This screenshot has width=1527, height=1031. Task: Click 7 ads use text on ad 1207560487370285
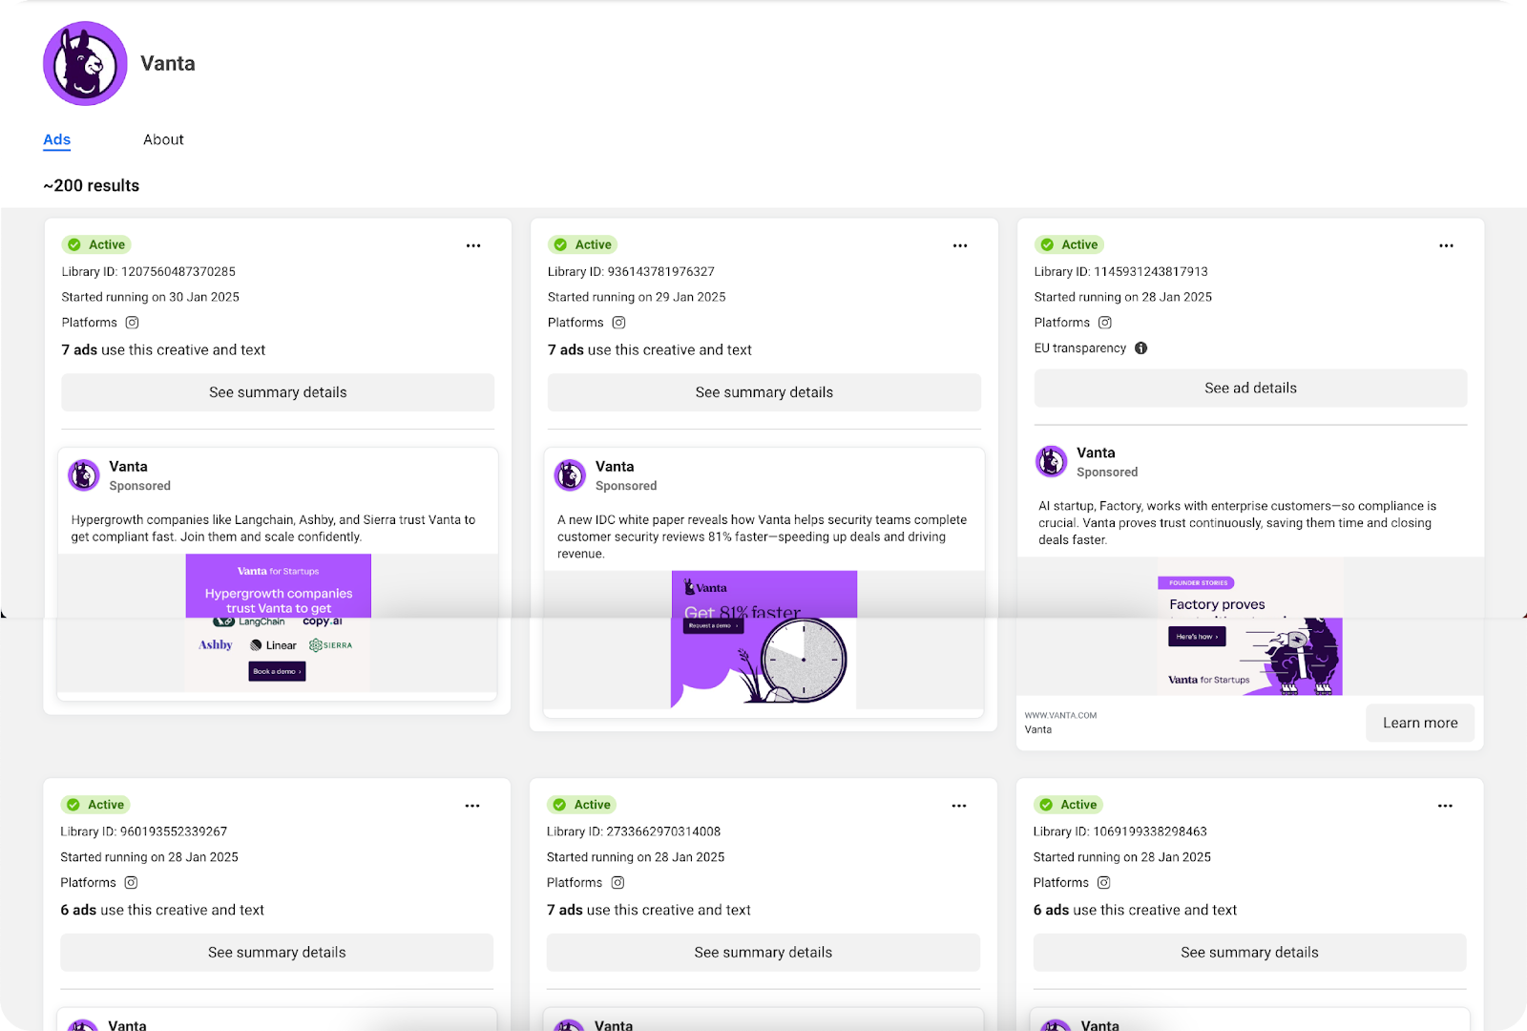pyautogui.click(x=164, y=350)
